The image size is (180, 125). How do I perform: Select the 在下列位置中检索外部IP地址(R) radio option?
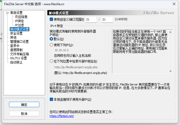pos(51,61)
